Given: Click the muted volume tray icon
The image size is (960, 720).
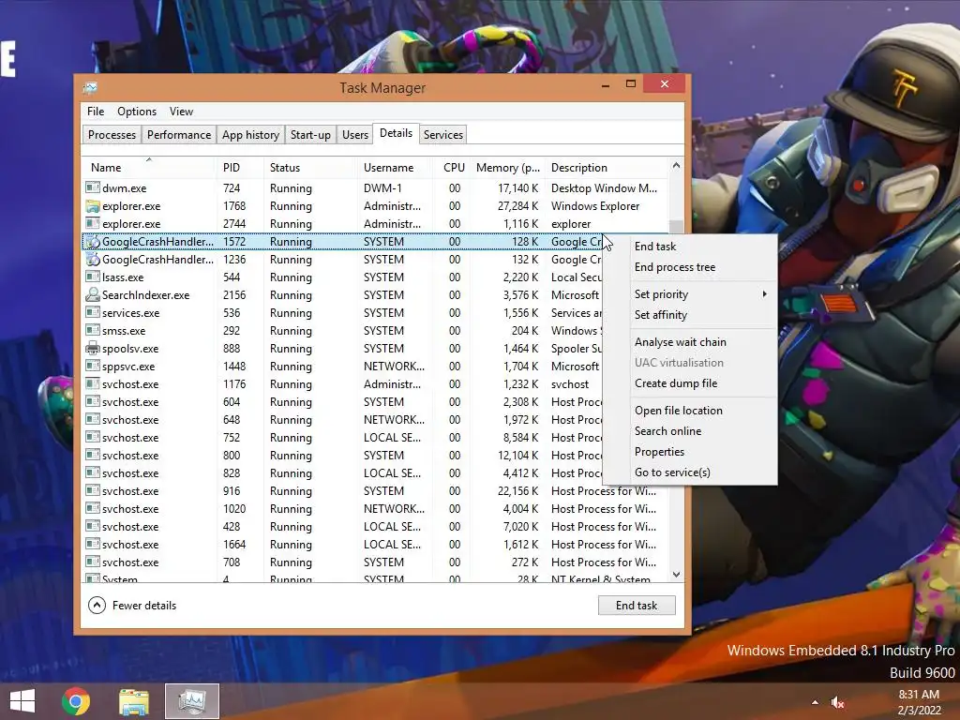Looking at the screenshot, I should (x=838, y=703).
